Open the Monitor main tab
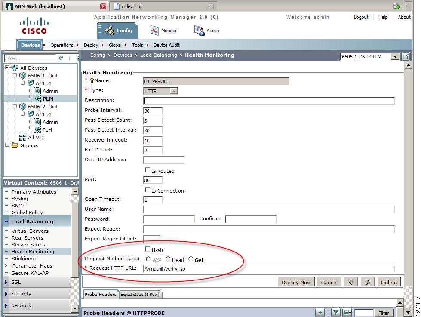The image size is (421, 317). tap(163, 31)
